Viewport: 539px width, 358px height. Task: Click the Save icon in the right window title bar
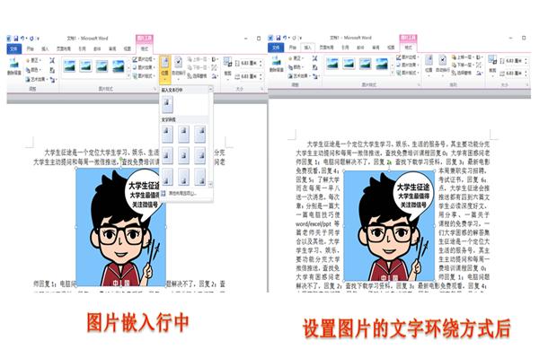coord(278,38)
